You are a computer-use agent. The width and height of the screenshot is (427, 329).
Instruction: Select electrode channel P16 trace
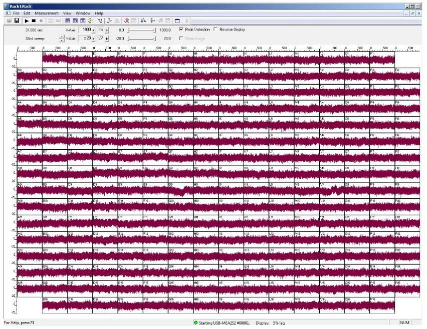(x=382, y=305)
